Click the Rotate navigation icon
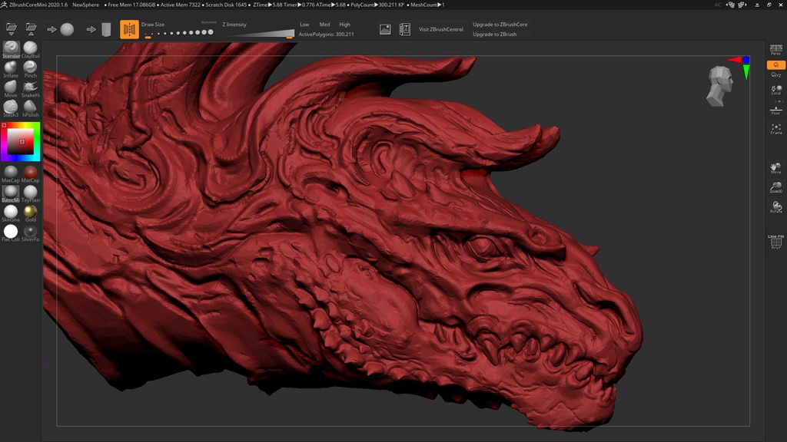The height and width of the screenshot is (442, 787). pos(776,207)
